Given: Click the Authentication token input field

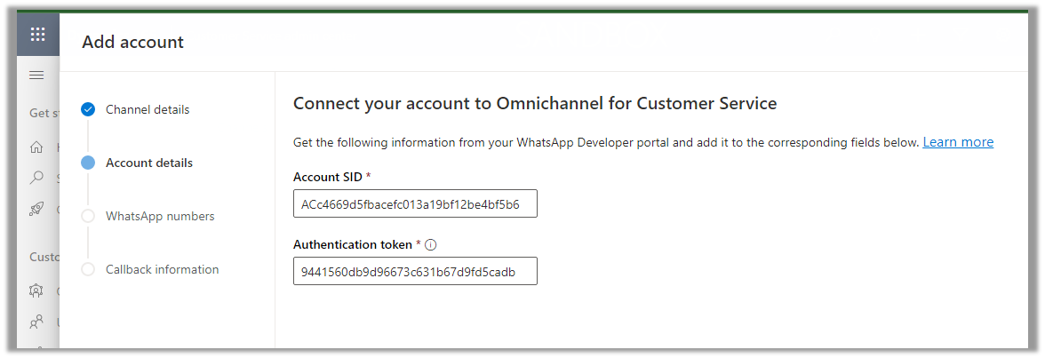Looking at the screenshot, I should coord(415,271).
